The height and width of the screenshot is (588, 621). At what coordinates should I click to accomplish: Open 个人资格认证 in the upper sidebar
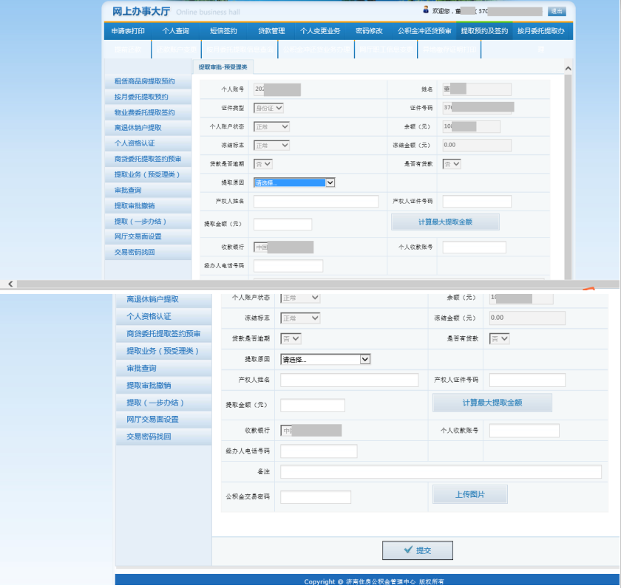point(148,143)
